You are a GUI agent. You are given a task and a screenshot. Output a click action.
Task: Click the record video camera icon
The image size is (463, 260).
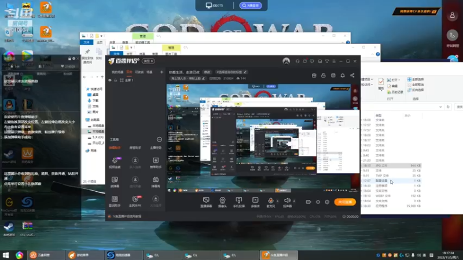[x=308, y=202]
